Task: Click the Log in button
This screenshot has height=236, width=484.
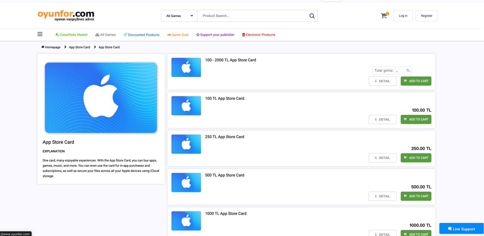Action: coord(403,16)
